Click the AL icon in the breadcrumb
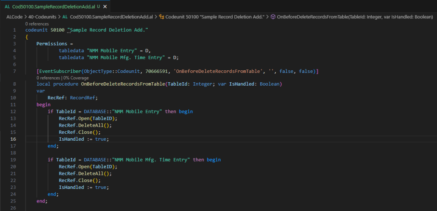This screenshot has height=211, width=437. click(x=65, y=17)
